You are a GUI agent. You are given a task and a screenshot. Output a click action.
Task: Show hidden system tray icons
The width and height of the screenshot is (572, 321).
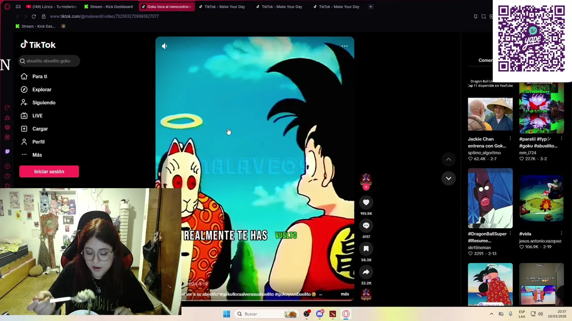[x=492, y=314]
